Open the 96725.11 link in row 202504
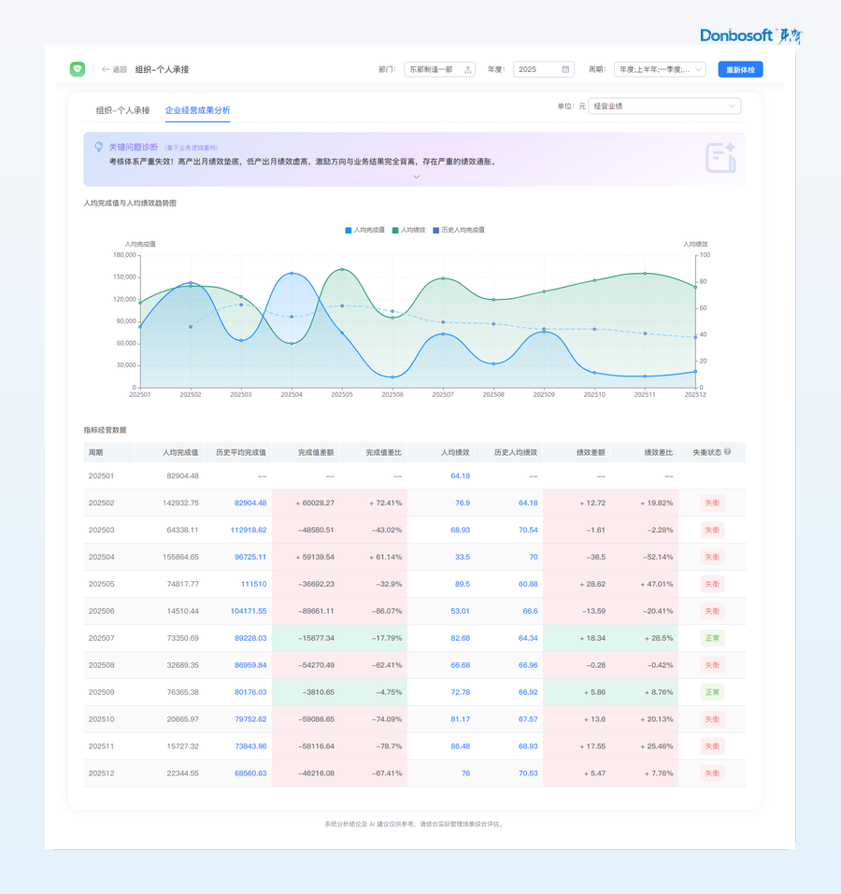841x894 pixels. pyautogui.click(x=250, y=557)
